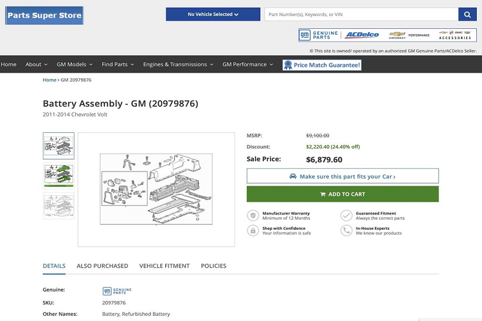
Task: Click the GM Accessories brand logo
Action: tap(455, 35)
